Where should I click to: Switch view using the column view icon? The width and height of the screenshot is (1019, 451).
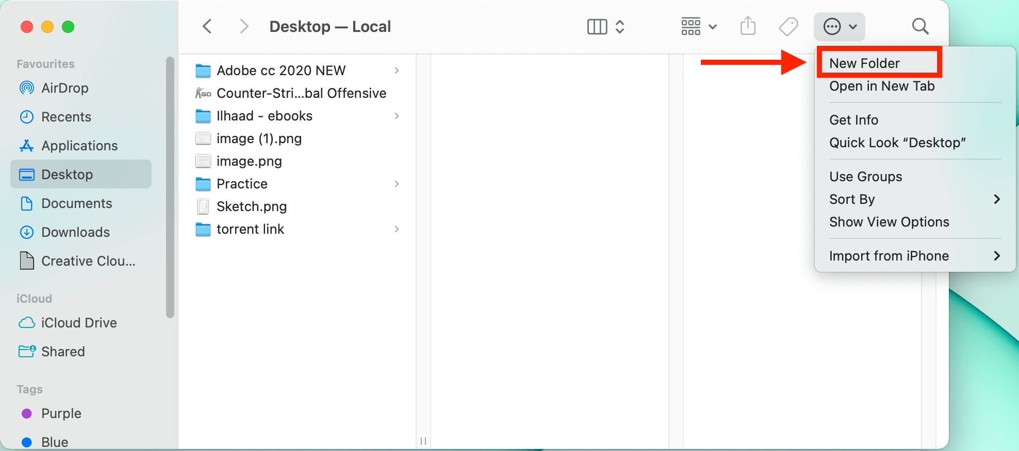(597, 27)
